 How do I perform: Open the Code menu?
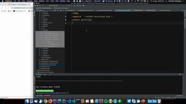coord(35,1)
